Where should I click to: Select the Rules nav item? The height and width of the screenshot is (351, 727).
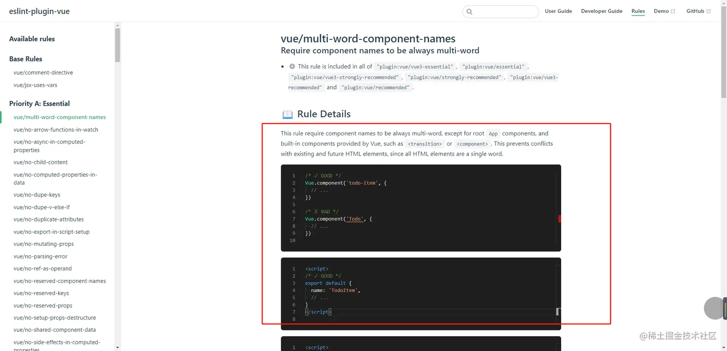click(638, 11)
